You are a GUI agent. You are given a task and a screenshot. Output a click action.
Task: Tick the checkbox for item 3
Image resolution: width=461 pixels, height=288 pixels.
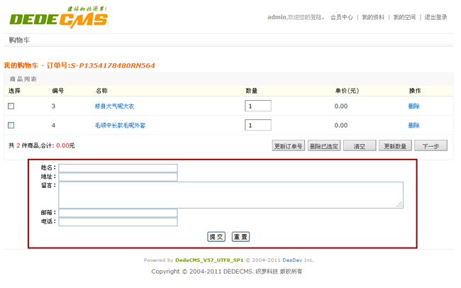[11, 106]
